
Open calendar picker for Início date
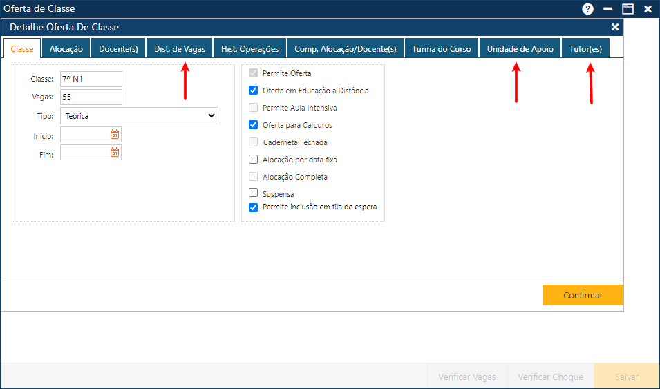[x=115, y=135]
